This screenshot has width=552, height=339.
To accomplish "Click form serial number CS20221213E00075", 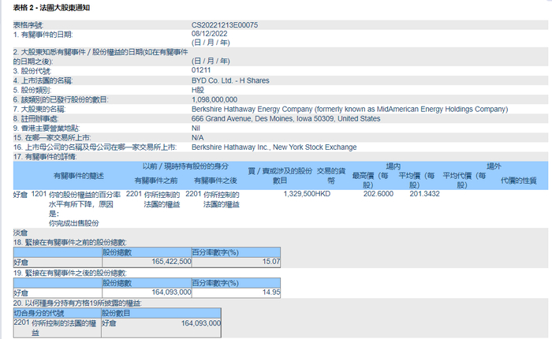I will (x=225, y=25).
